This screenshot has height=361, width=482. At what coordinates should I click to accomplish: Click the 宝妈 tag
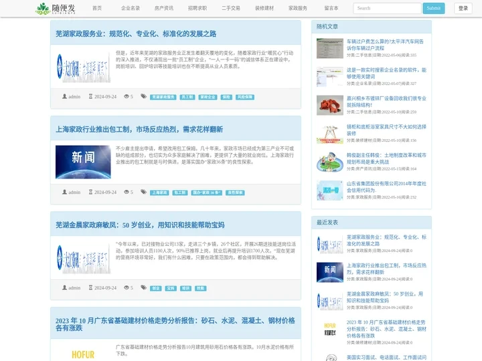pyautogui.click(x=171, y=288)
